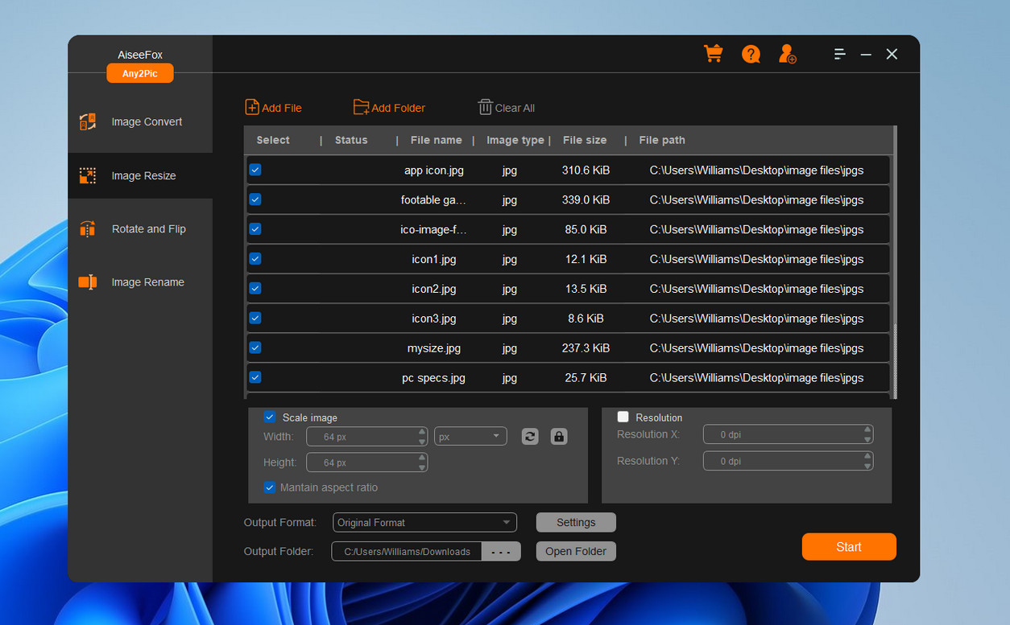Toggle the aspect ratio lock icon
The height and width of the screenshot is (625, 1010).
pyautogui.click(x=559, y=436)
